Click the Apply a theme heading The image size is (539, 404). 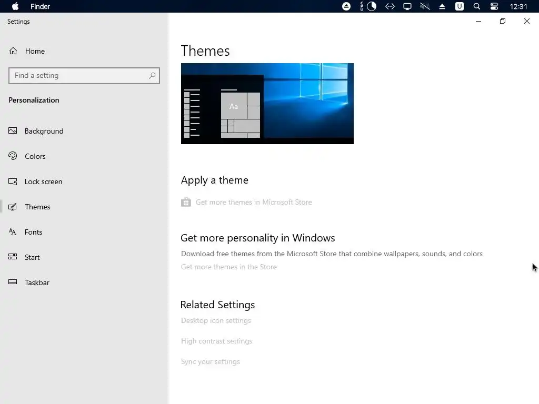(x=215, y=180)
